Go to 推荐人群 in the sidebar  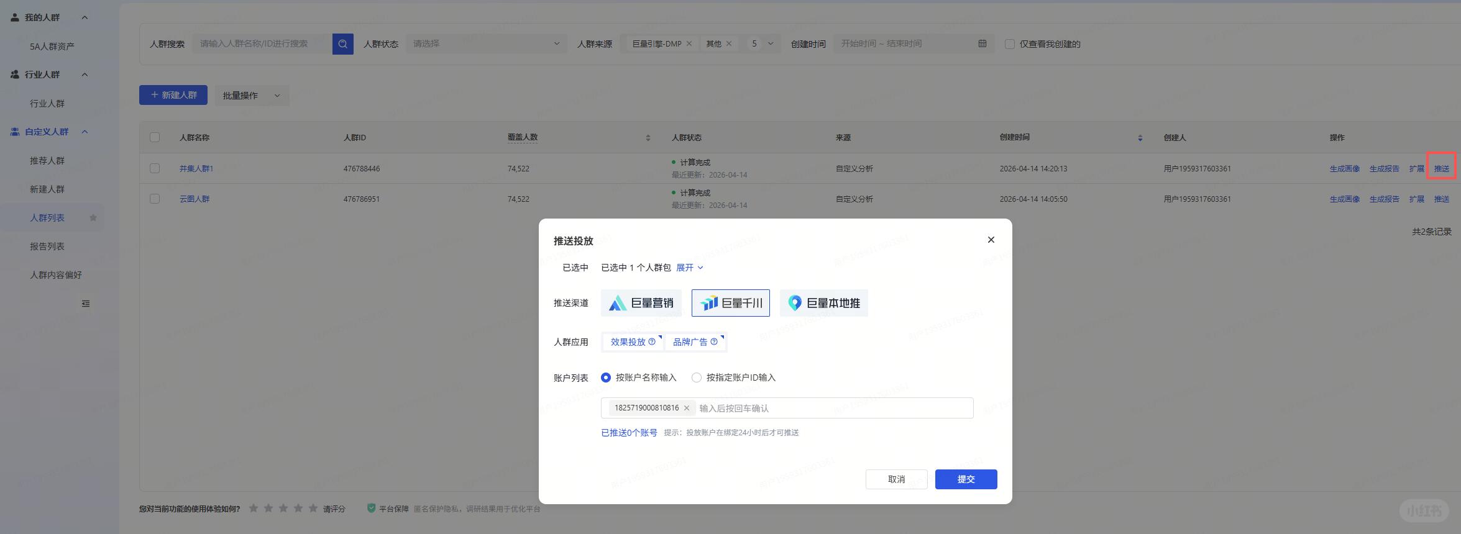click(47, 161)
